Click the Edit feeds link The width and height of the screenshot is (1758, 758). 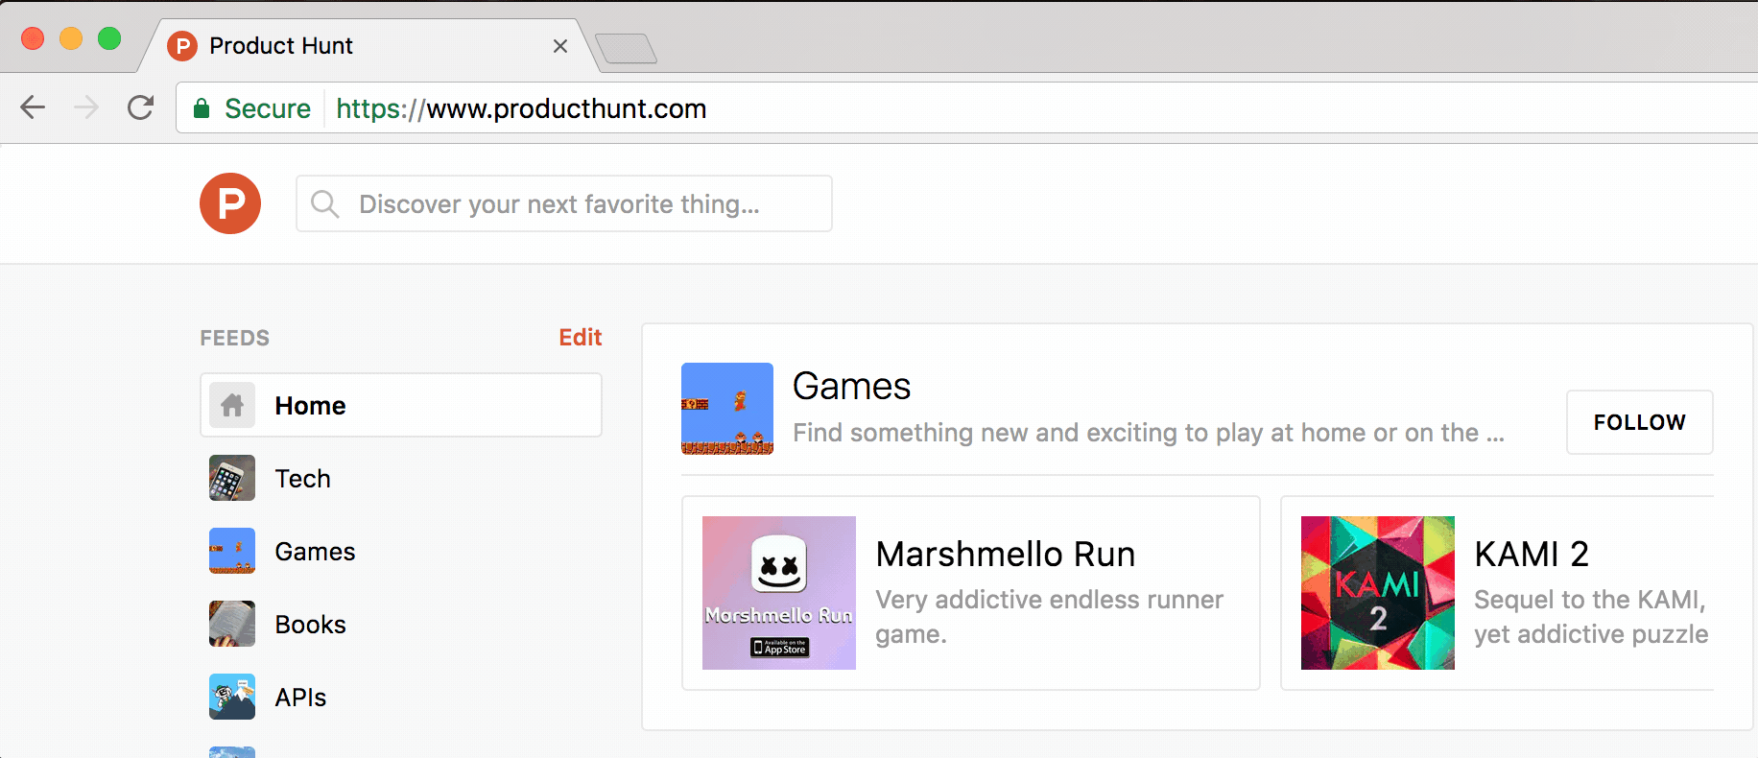581,338
